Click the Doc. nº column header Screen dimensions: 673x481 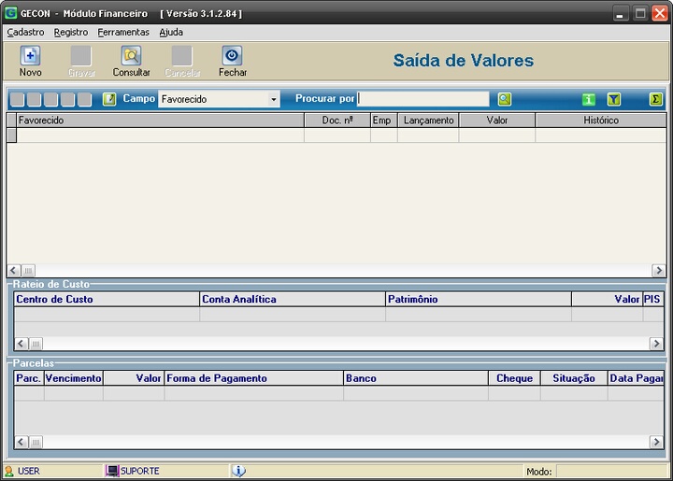(337, 120)
